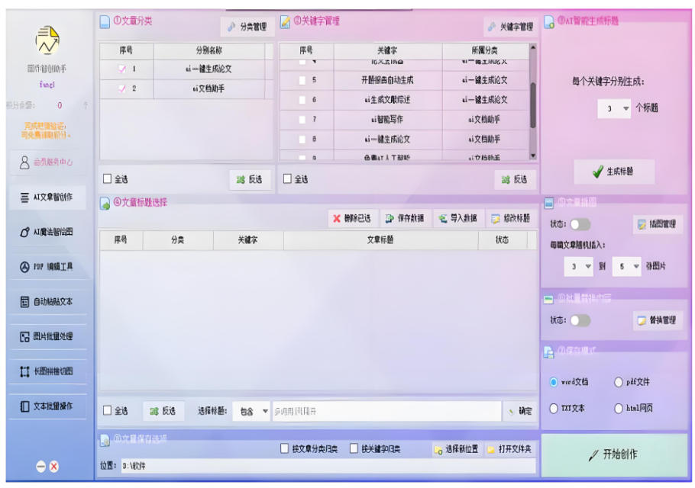Click the 生成标题 button with green check

(614, 172)
